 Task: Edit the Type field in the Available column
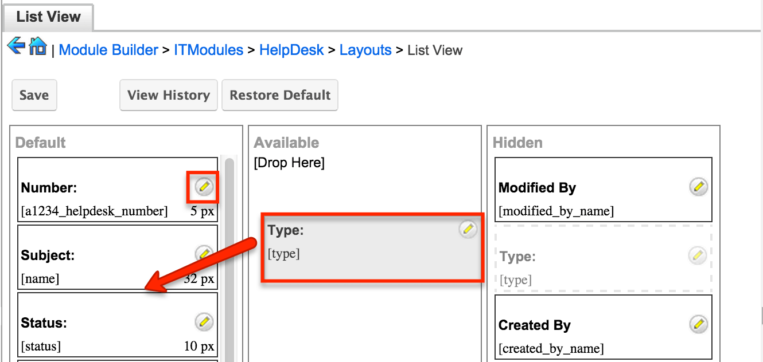click(x=468, y=229)
